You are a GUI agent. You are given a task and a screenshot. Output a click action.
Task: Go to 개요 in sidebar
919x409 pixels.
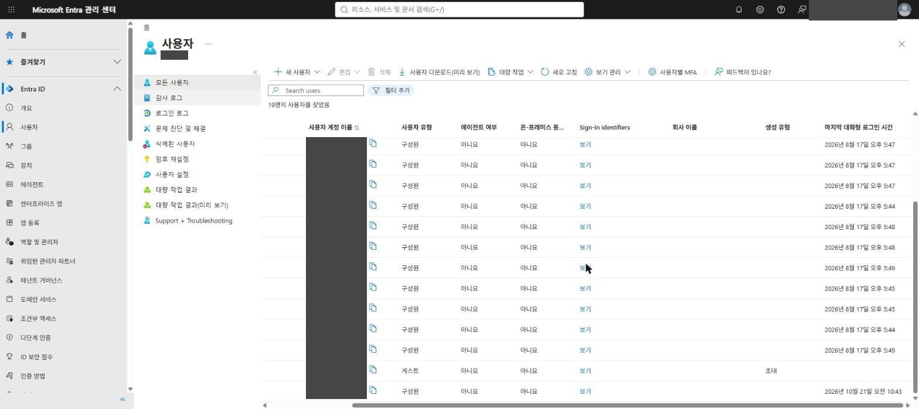[26, 108]
